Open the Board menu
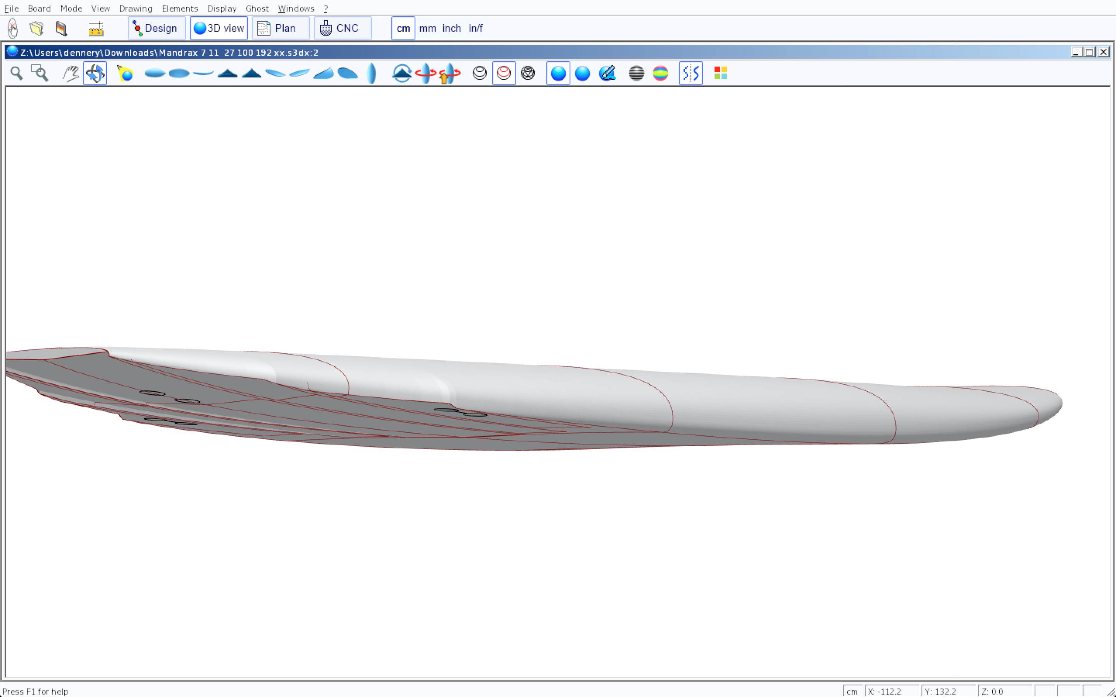Image resolution: width=1116 pixels, height=697 pixels. [39, 8]
